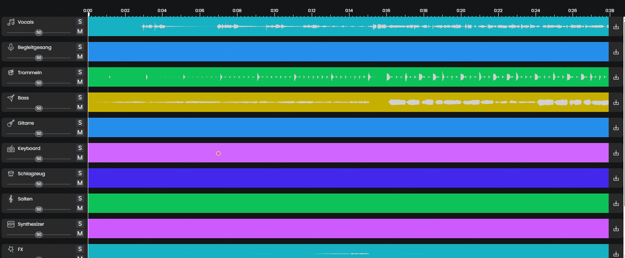Click the Bass waveform
625x258 pixels.
tap(348, 102)
